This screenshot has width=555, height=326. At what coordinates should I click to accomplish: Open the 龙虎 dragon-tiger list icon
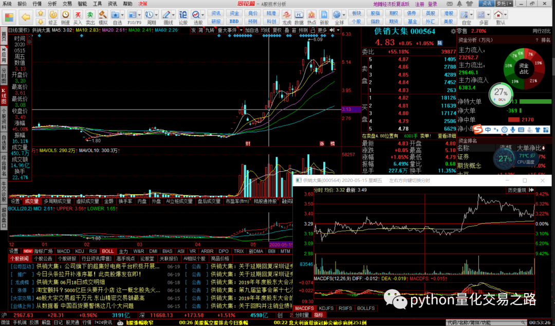287,15
